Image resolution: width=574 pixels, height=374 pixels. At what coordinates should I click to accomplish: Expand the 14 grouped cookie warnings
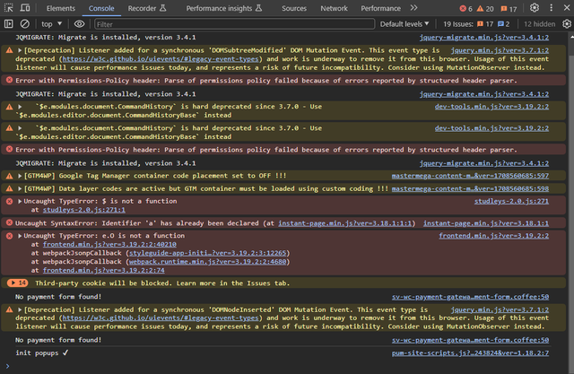(18, 283)
